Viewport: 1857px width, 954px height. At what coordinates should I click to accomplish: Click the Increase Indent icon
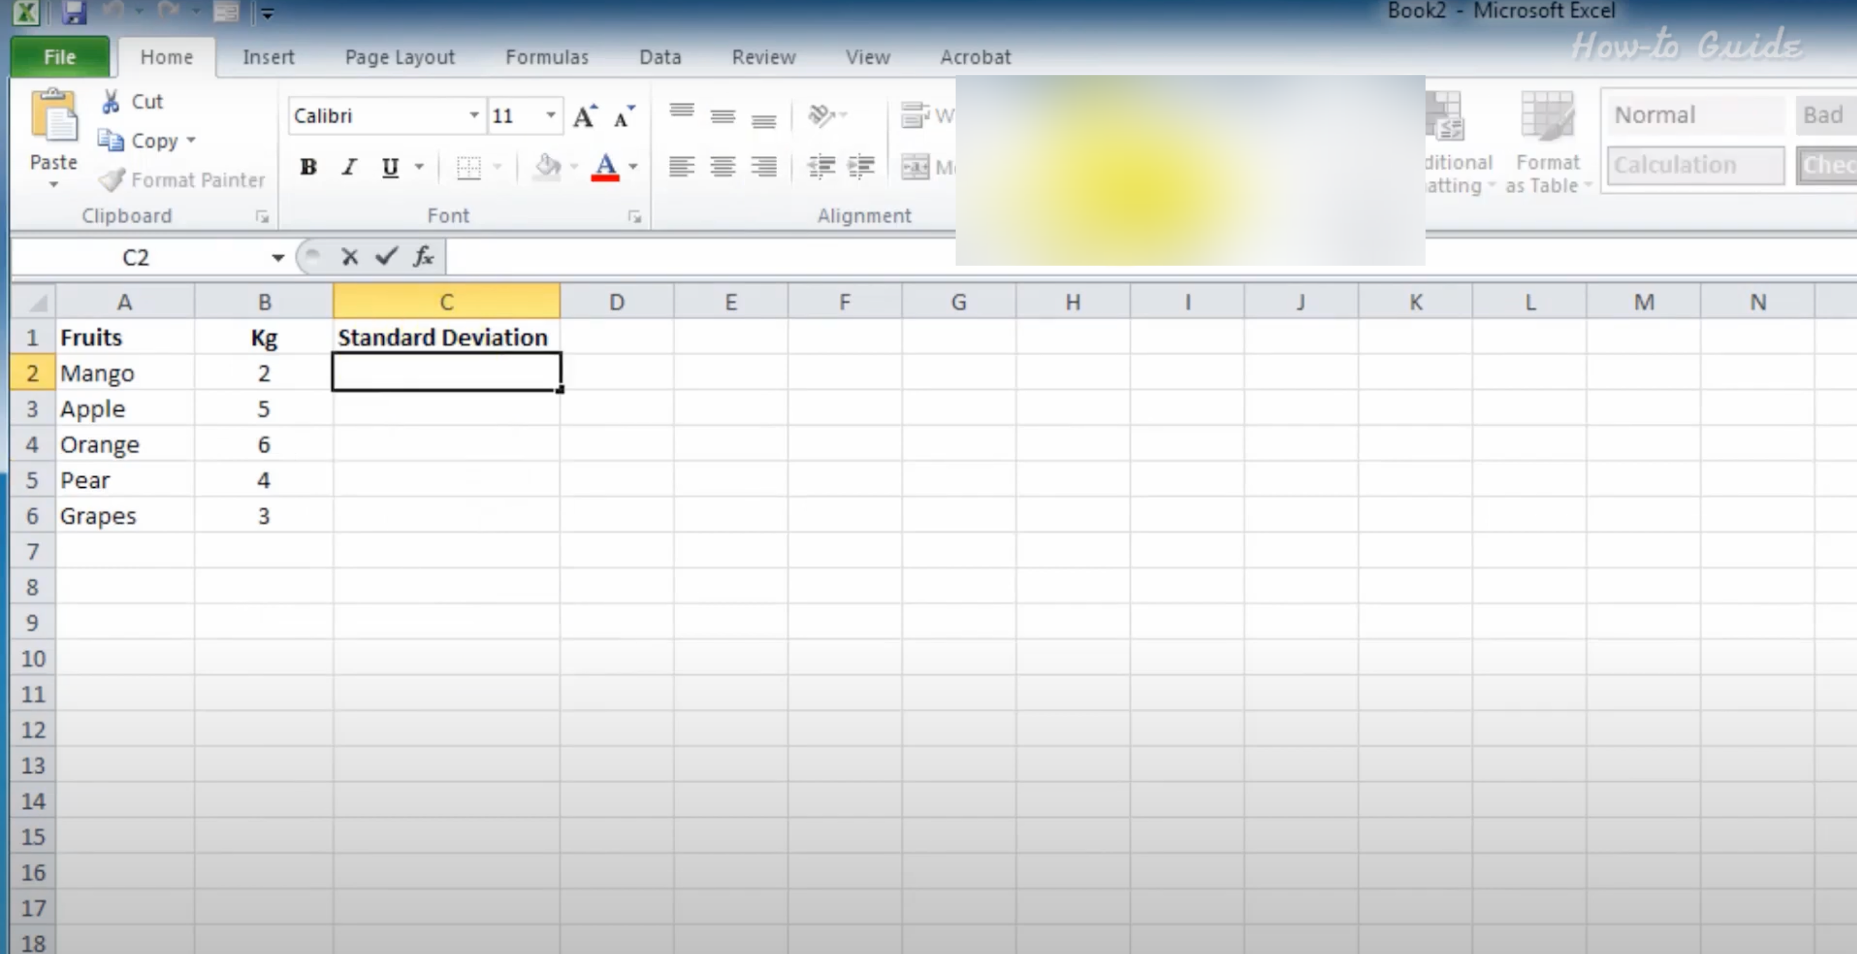[861, 167]
